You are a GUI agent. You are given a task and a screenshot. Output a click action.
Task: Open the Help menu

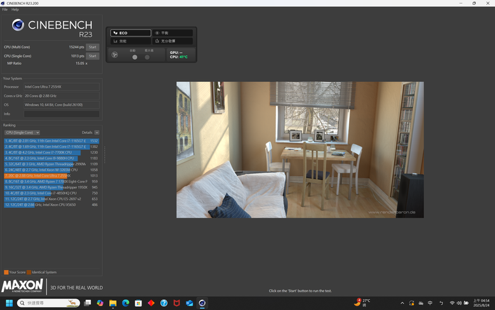15,10
